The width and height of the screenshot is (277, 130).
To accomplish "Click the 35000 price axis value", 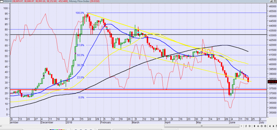I will (273, 112).
